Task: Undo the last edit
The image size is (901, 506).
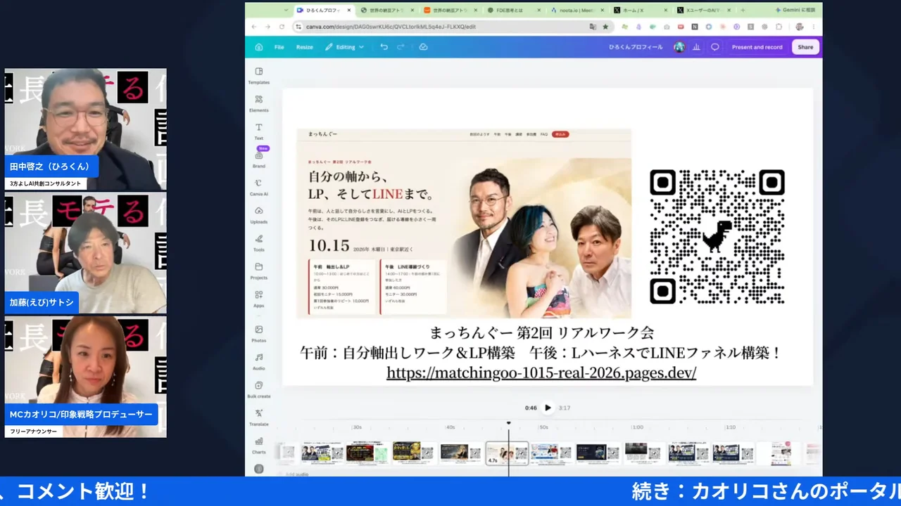Action: coord(384,47)
